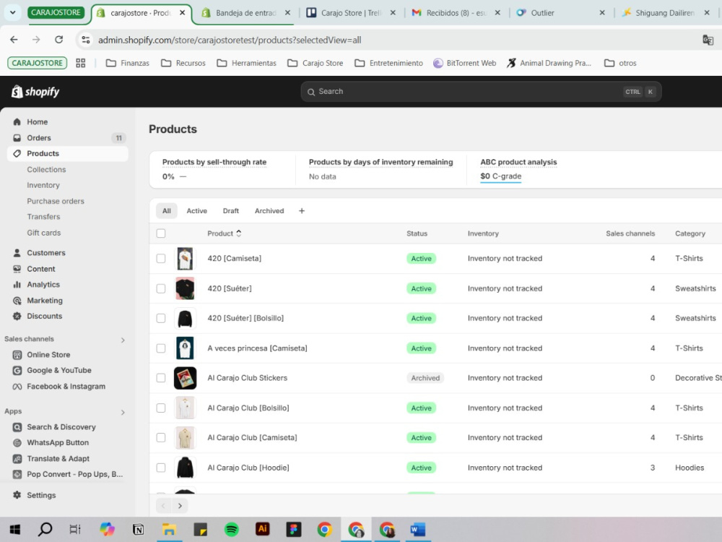Screen dimensions: 722x542
Task: Open the Herramientas bookmarks folder
Action: (246, 63)
